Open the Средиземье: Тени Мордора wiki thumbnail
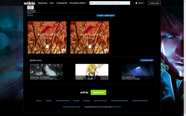Image resolution: width=186 pixels, height=116 pixels. click(x=46, y=72)
